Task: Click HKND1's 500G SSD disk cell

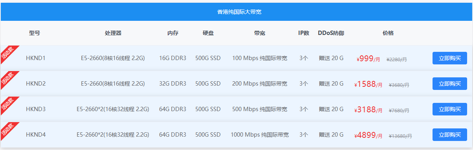Action: tap(208, 58)
